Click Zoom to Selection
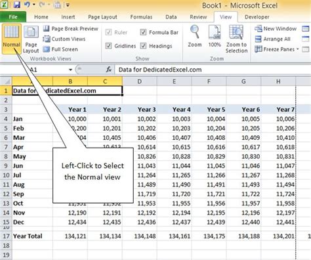The height and width of the screenshot is (260, 311). 236,39
